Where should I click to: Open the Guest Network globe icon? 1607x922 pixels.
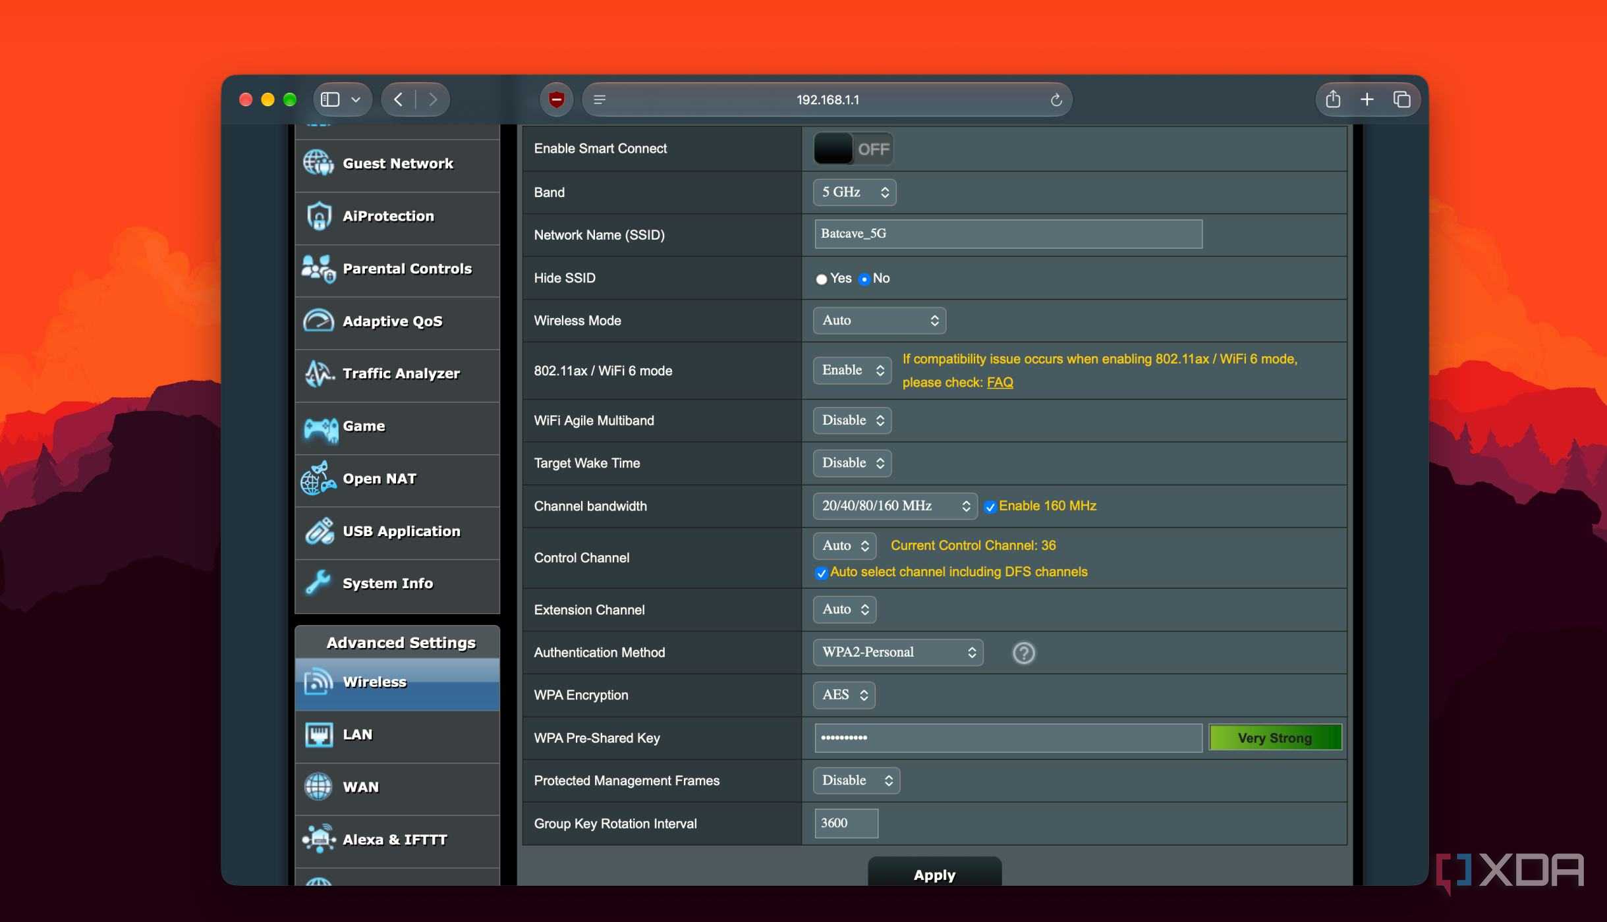(x=319, y=163)
